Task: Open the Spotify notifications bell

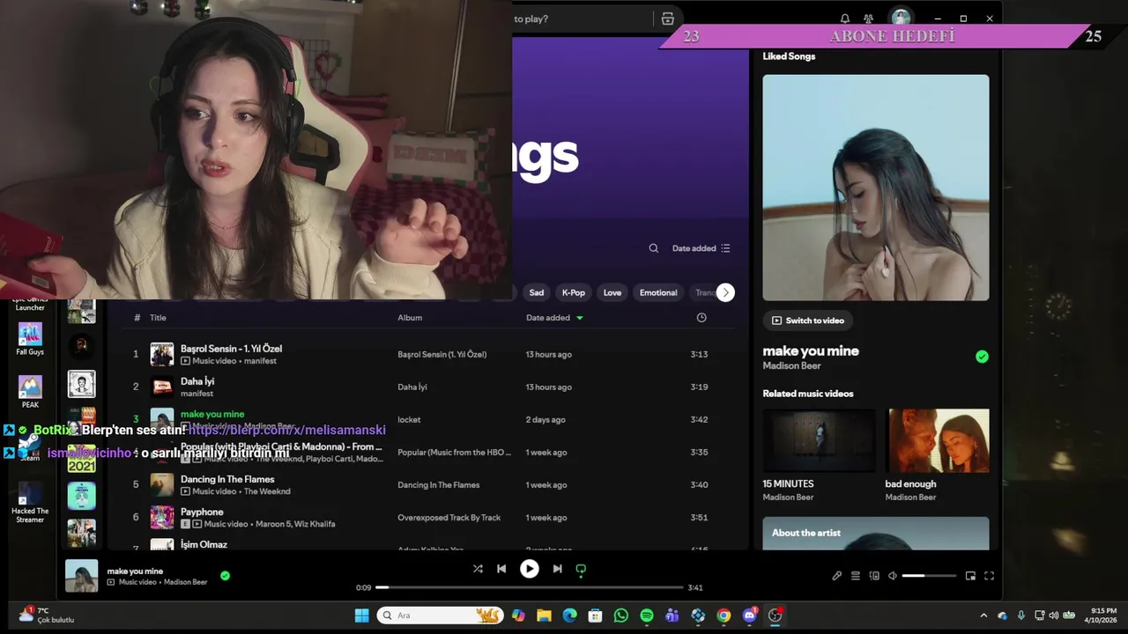Action: (x=845, y=18)
